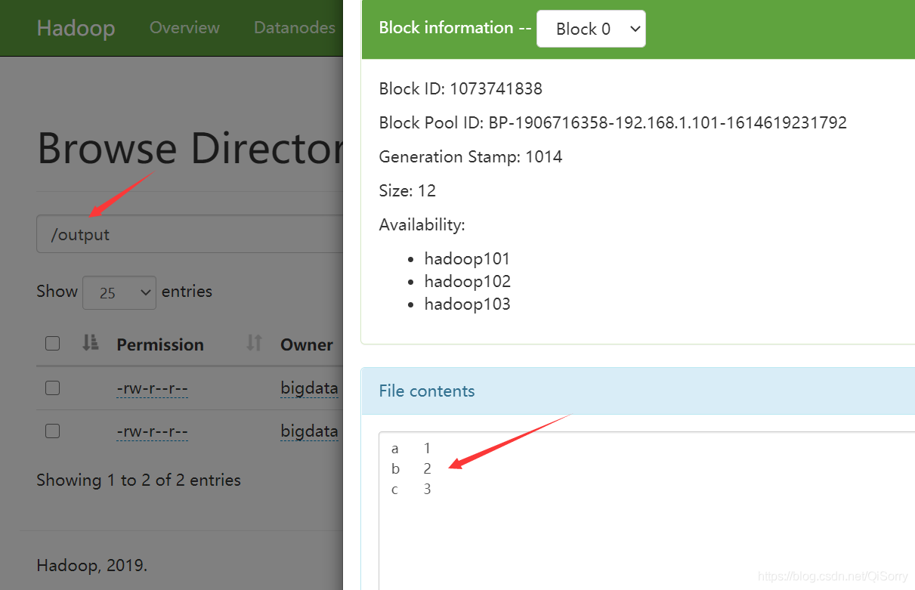The height and width of the screenshot is (590, 915).
Task: Click the Size: 12 text
Action: [407, 190]
